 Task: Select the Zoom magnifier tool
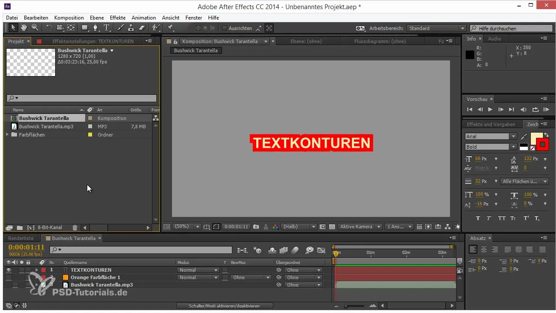coord(35,28)
